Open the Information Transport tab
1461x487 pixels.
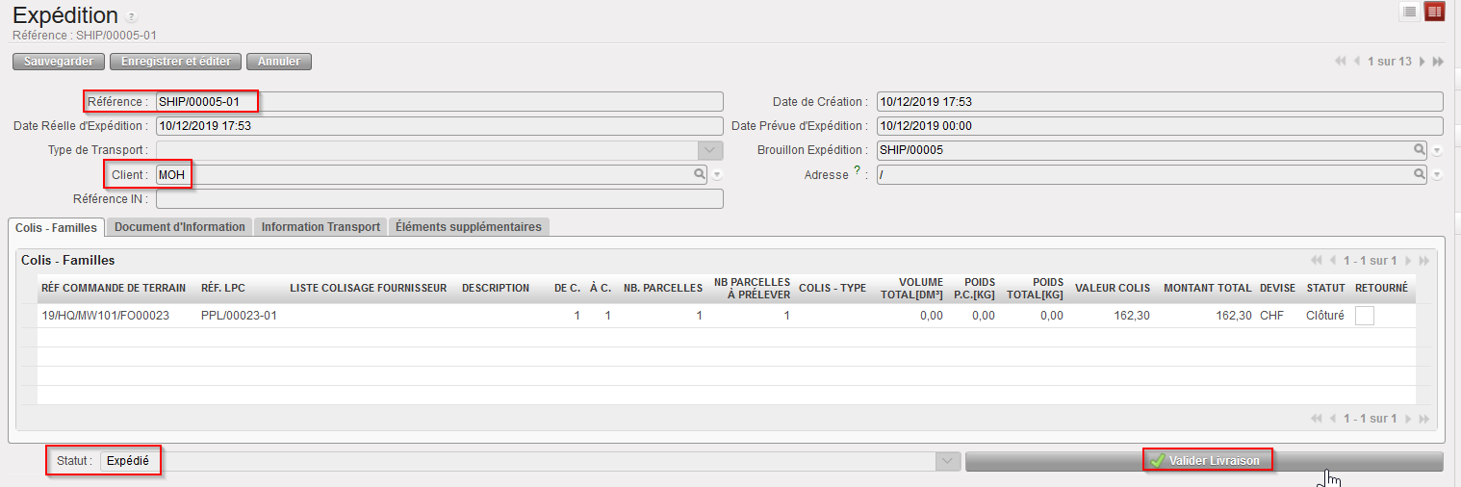321,227
